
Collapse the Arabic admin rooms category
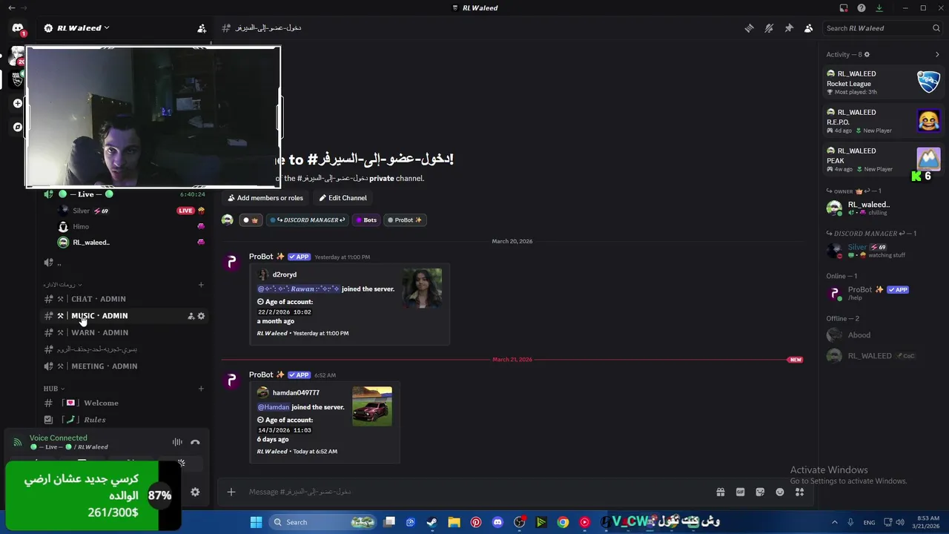[x=62, y=285]
